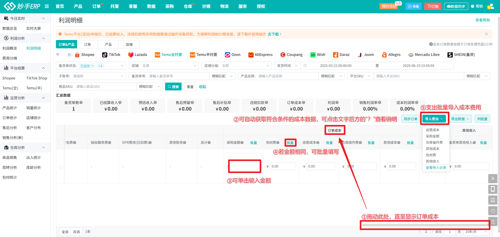Expand the 导入费用 dropdown menu
This screenshot has height=237, width=500.
pyautogui.click(x=434, y=118)
